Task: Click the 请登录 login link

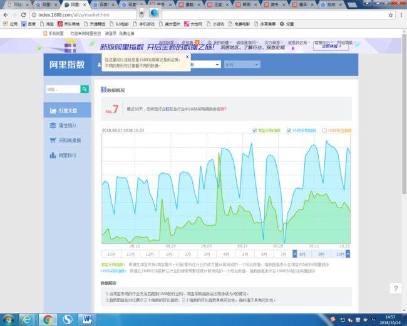Action: [x=111, y=33]
